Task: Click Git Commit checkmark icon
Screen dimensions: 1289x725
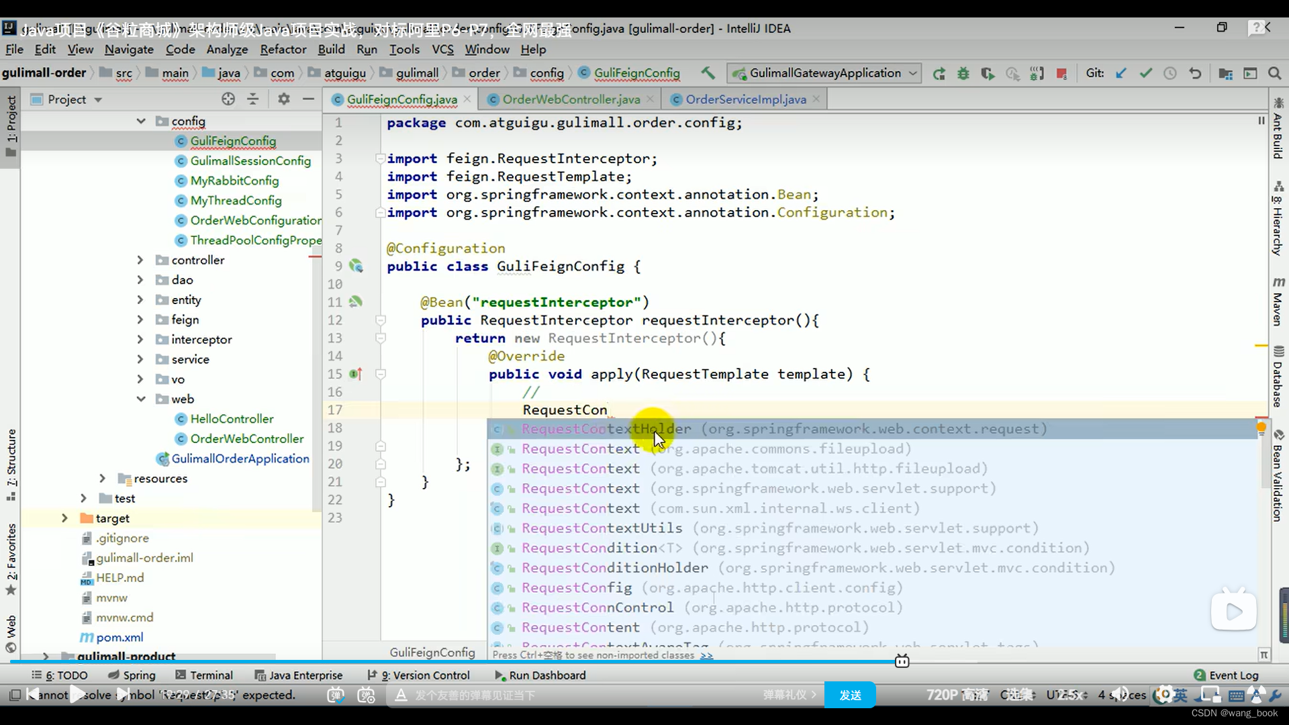Action: pyautogui.click(x=1145, y=73)
